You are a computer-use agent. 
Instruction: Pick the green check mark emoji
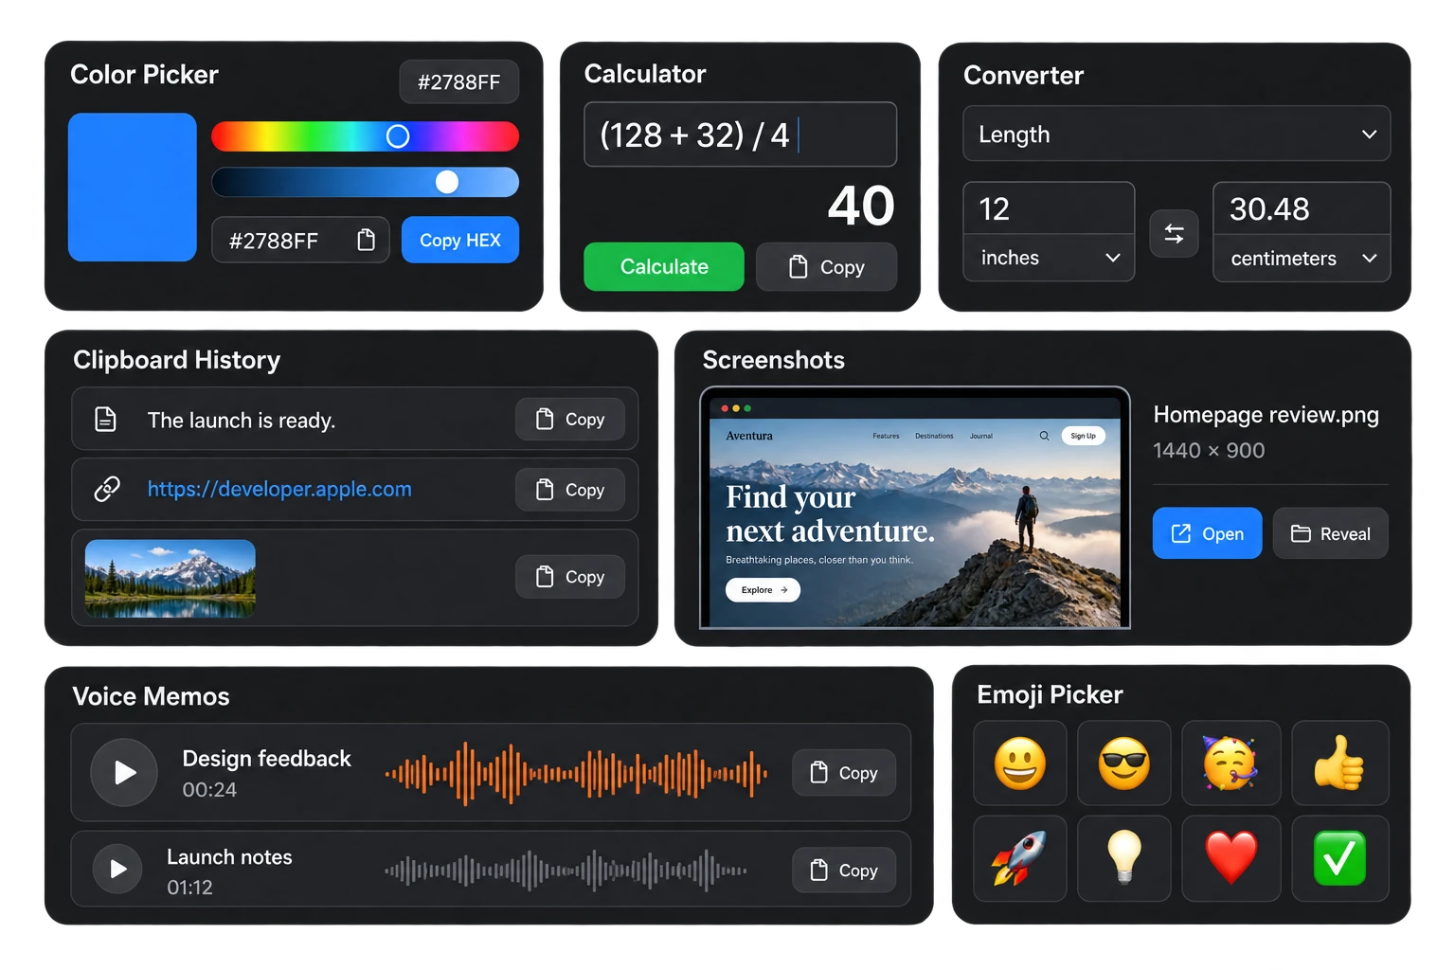(x=1340, y=858)
